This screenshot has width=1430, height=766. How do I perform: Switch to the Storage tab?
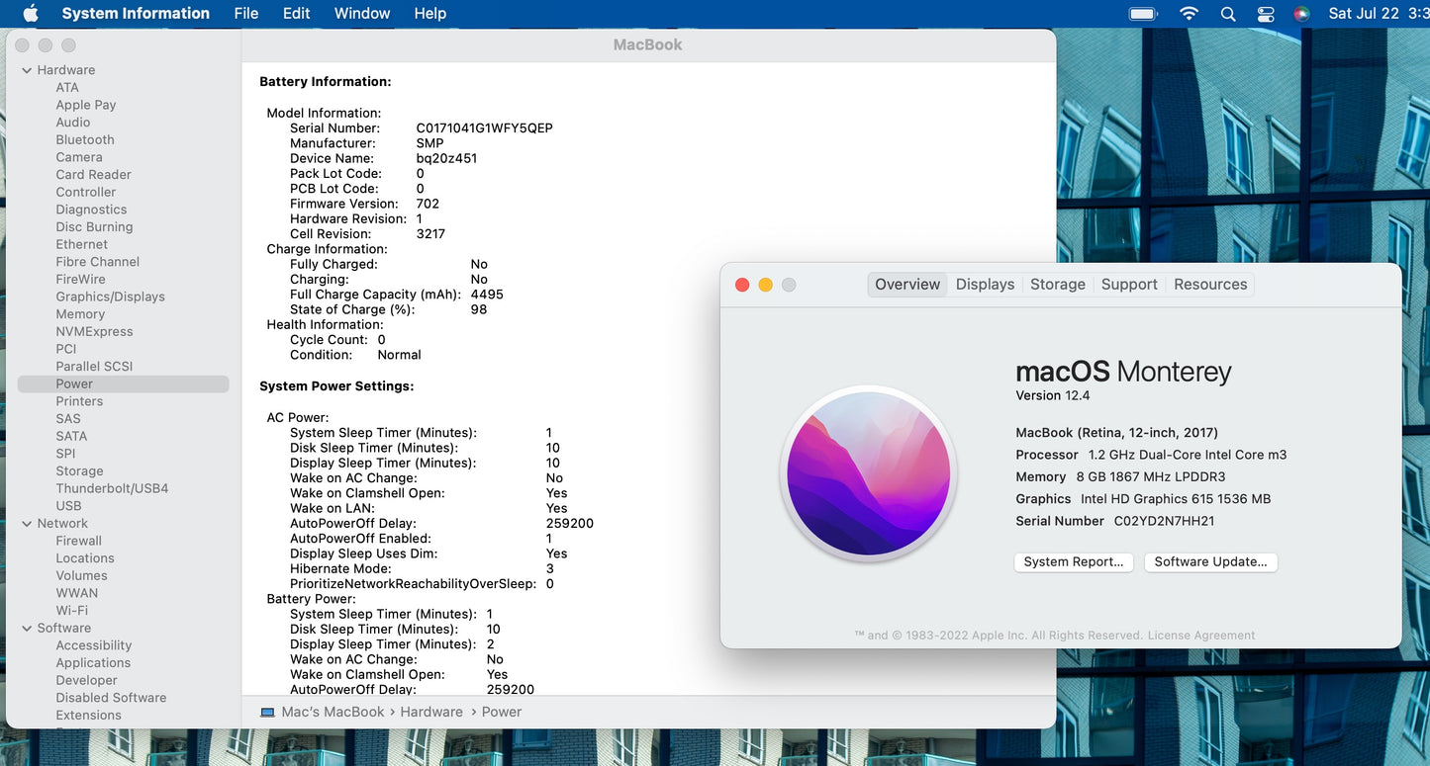(1057, 285)
